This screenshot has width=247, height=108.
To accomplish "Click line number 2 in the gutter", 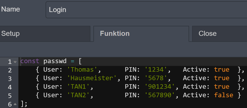I will click(x=10, y=70).
